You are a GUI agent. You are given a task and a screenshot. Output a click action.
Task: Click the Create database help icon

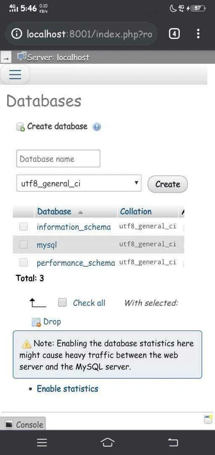point(97,127)
